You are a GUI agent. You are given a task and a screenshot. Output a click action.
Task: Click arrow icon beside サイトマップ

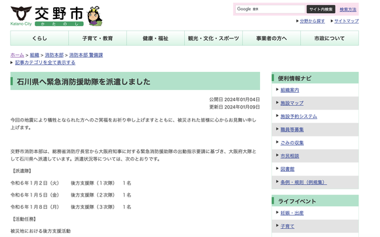pos(332,21)
